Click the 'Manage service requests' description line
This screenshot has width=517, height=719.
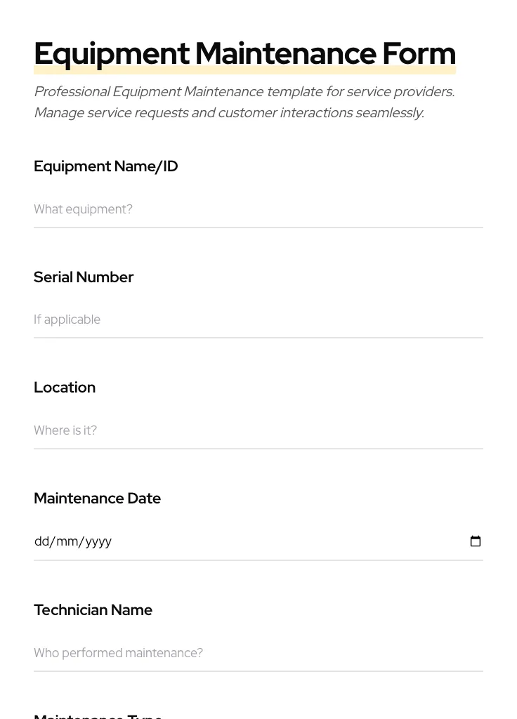(x=228, y=113)
